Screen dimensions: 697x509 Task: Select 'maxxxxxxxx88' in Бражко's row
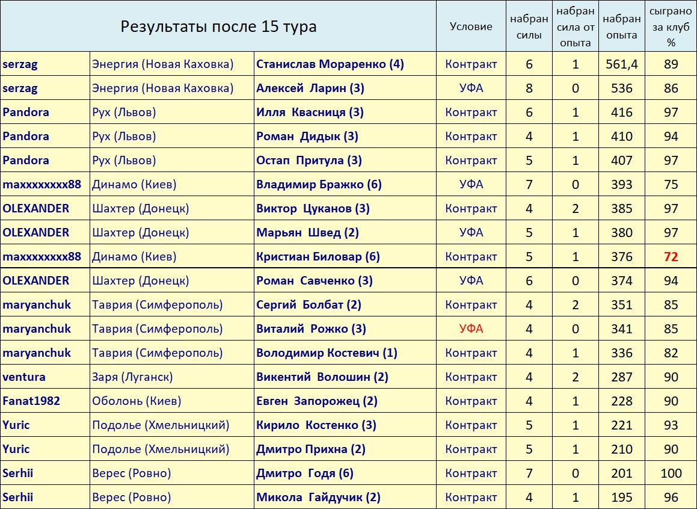pos(41,184)
